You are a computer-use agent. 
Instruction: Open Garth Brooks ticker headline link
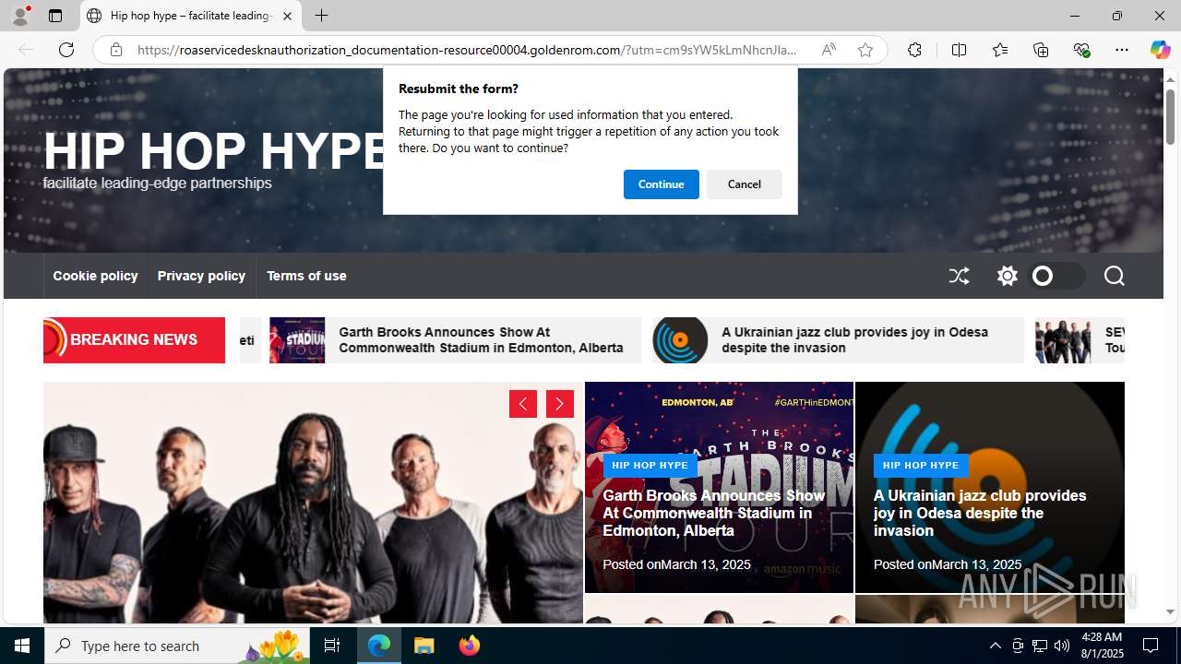click(x=481, y=339)
